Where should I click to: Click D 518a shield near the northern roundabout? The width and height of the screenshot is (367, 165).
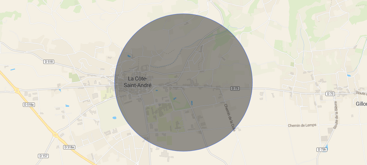29,104
